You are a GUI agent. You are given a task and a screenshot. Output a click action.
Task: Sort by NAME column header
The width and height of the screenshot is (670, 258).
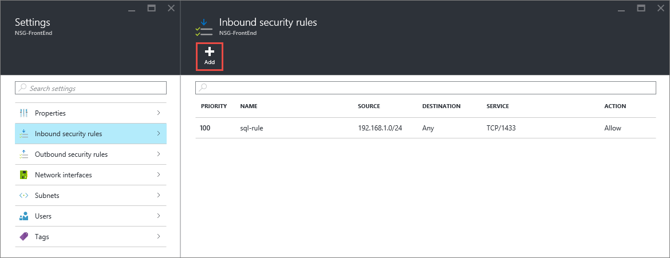tap(249, 106)
